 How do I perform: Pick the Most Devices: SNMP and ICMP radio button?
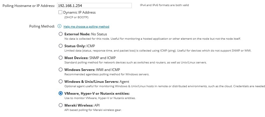(61, 58)
